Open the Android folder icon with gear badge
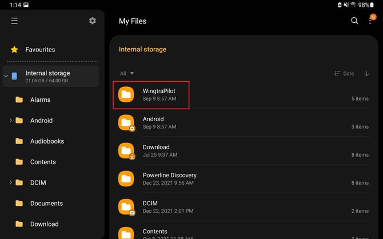The image size is (383, 239). (x=126, y=123)
